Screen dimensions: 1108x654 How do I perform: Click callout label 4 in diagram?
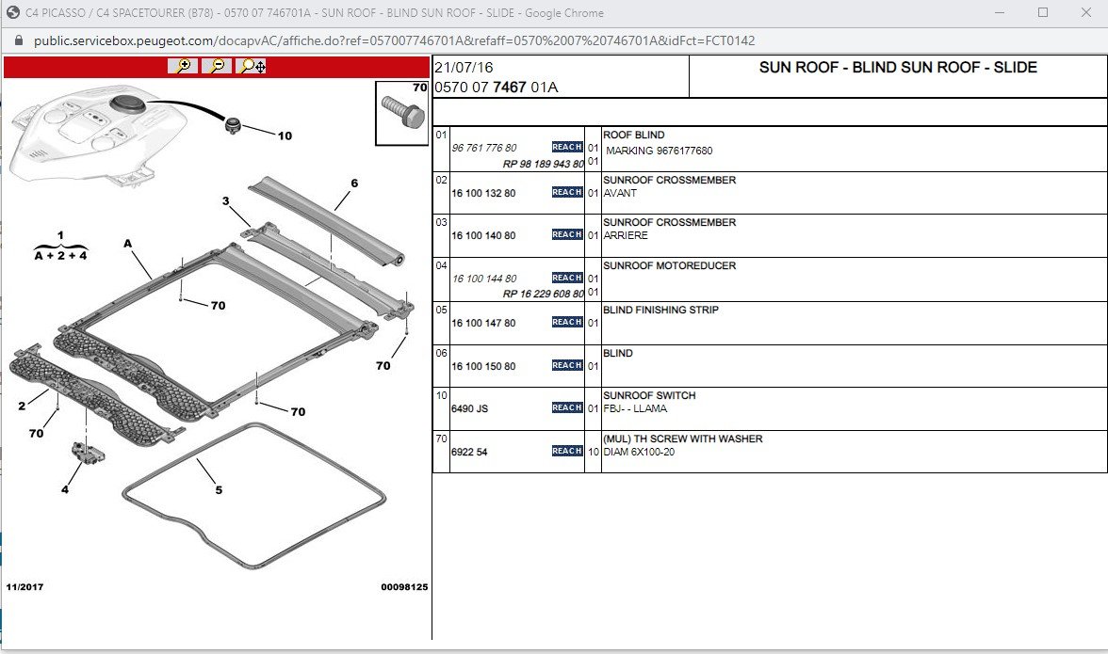pyautogui.click(x=65, y=489)
